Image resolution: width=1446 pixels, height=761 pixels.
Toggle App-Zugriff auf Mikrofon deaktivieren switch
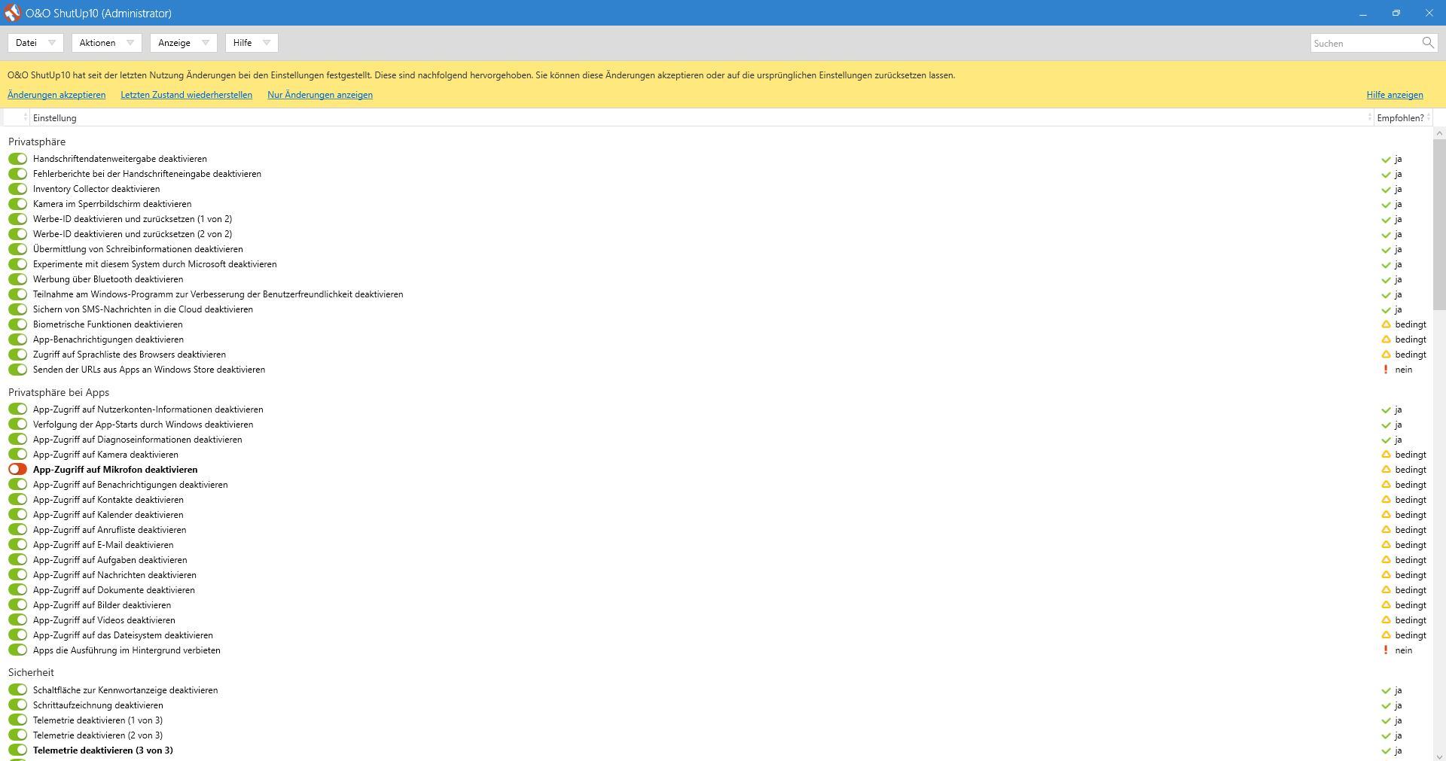(17, 469)
